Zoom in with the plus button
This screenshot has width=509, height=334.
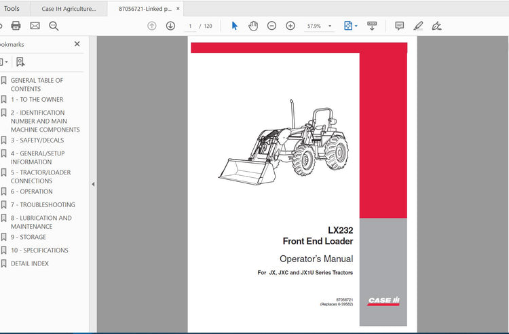[x=290, y=26]
